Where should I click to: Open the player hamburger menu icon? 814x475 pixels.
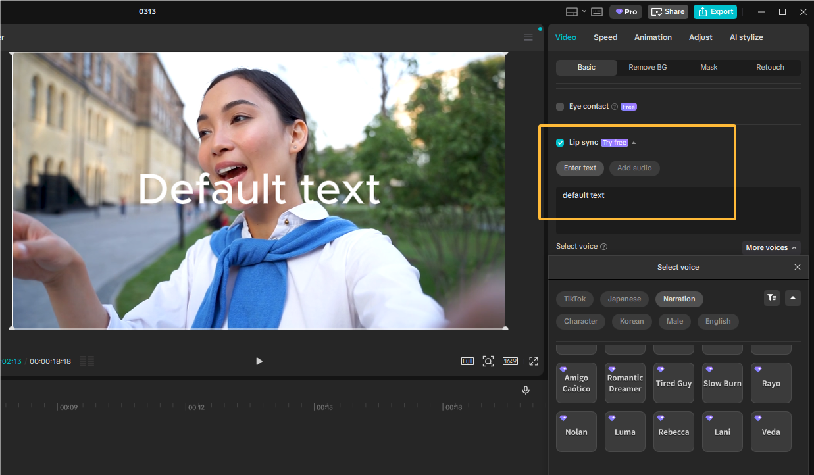point(528,37)
